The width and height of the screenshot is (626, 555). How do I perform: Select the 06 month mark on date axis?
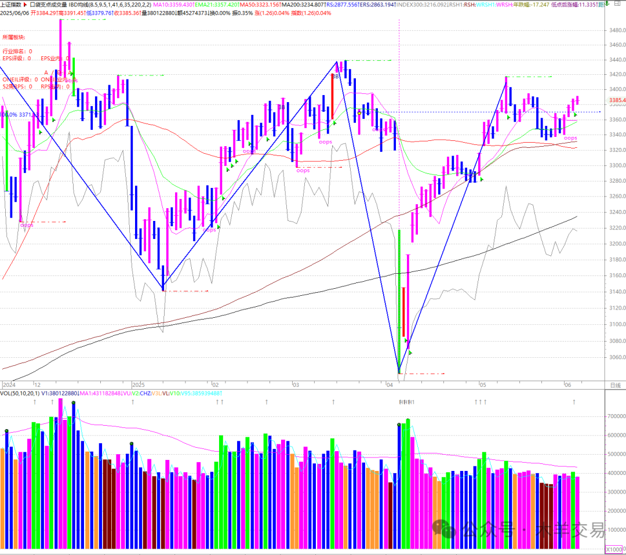click(x=567, y=384)
